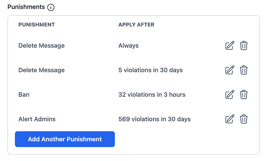Click Add Another Punishment button
This screenshot has height=161, width=267.
(65, 139)
